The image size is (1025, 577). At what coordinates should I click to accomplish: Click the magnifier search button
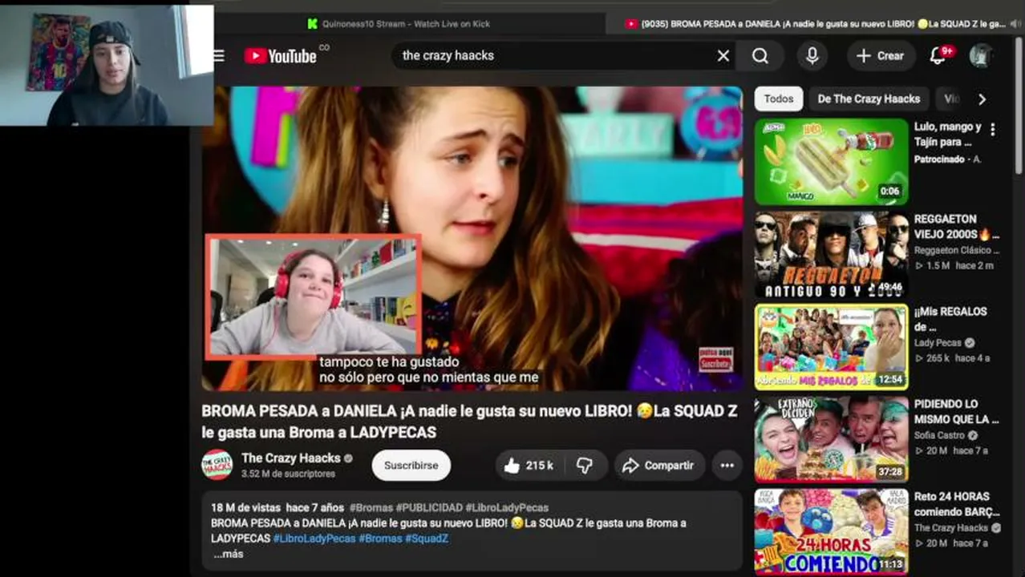click(x=760, y=55)
